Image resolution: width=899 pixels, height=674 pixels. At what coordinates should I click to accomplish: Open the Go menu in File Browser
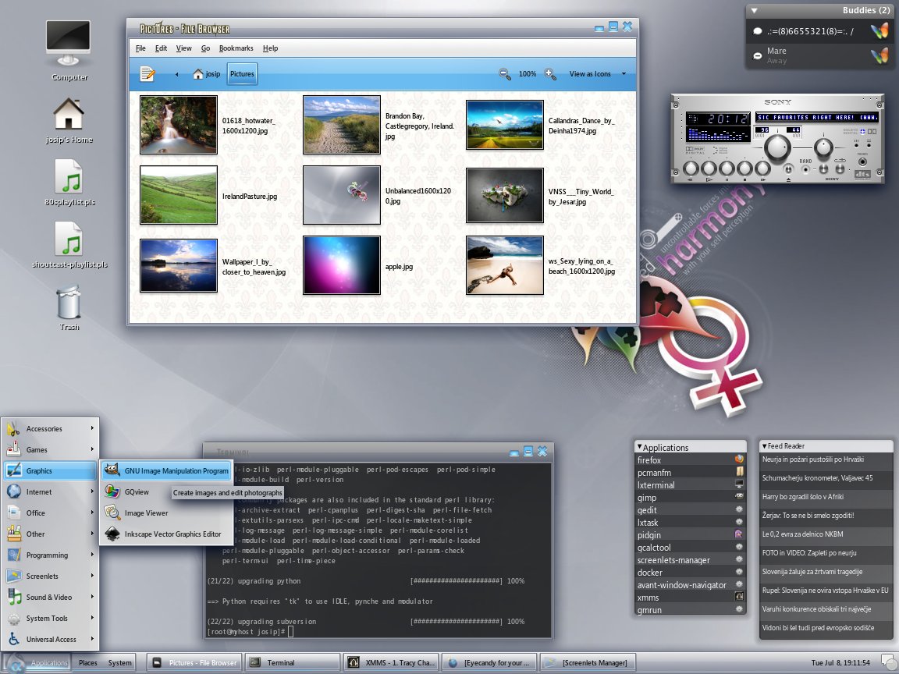click(x=205, y=48)
